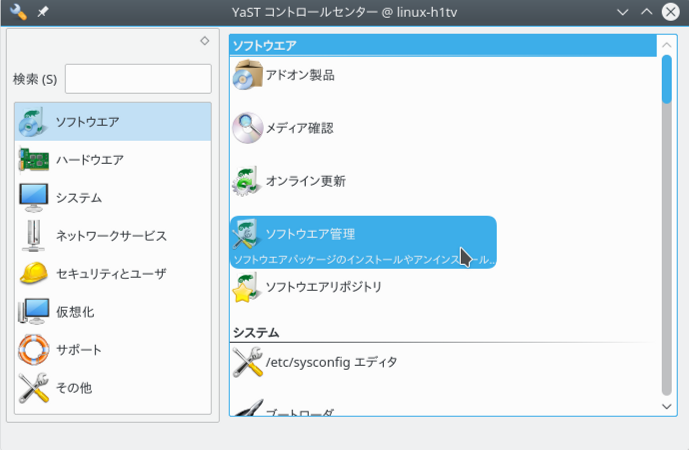Open the ソフトウエアリポジトリ star icon
The height and width of the screenshot is (450, 689).
(x=247, y=287)
